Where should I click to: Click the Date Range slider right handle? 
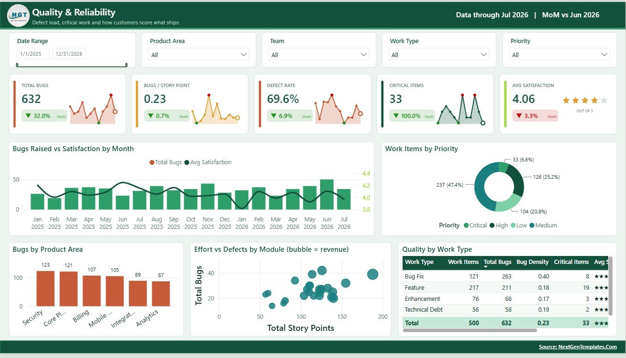[127, 65]
